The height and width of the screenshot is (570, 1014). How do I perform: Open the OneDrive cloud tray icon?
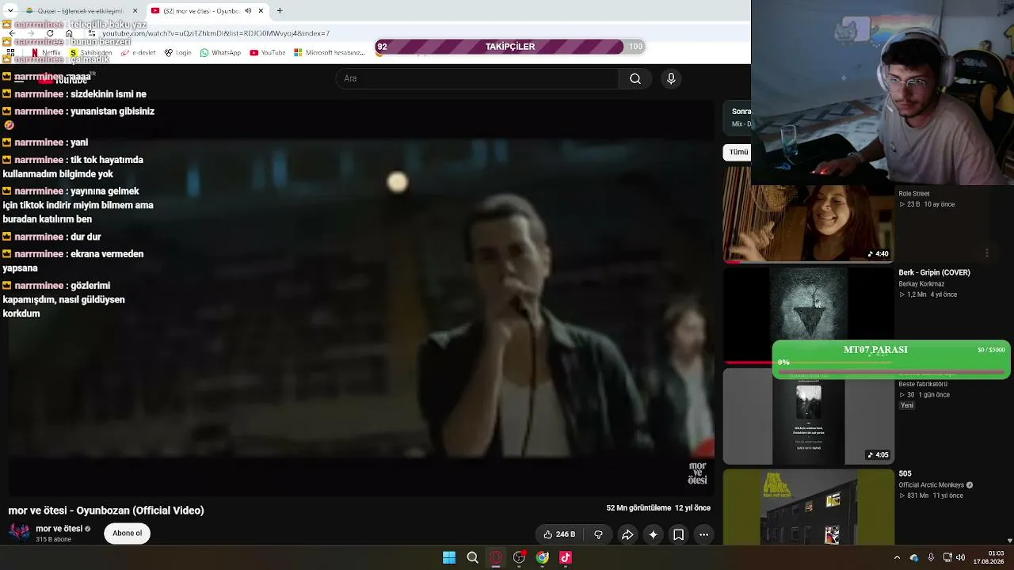(914, 557)
